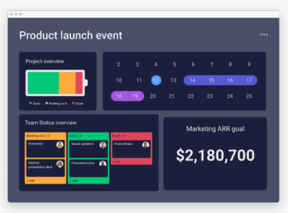Select date 21 in the calendar
Viewport: 288px width, 213px height.
(171, 96)
